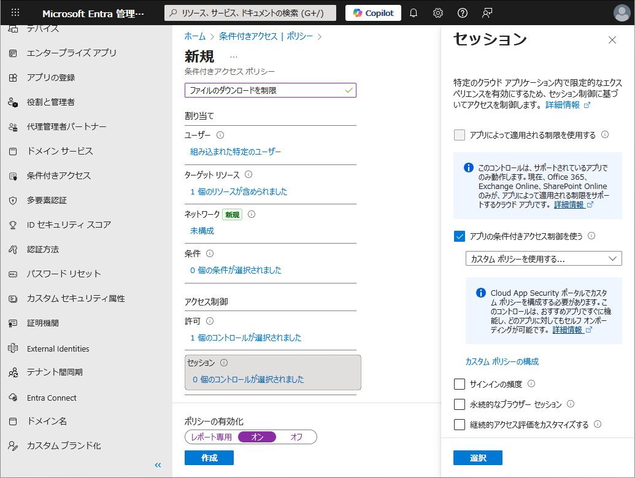
Task: Open the settings gear icon
Action: click(438, 13)
